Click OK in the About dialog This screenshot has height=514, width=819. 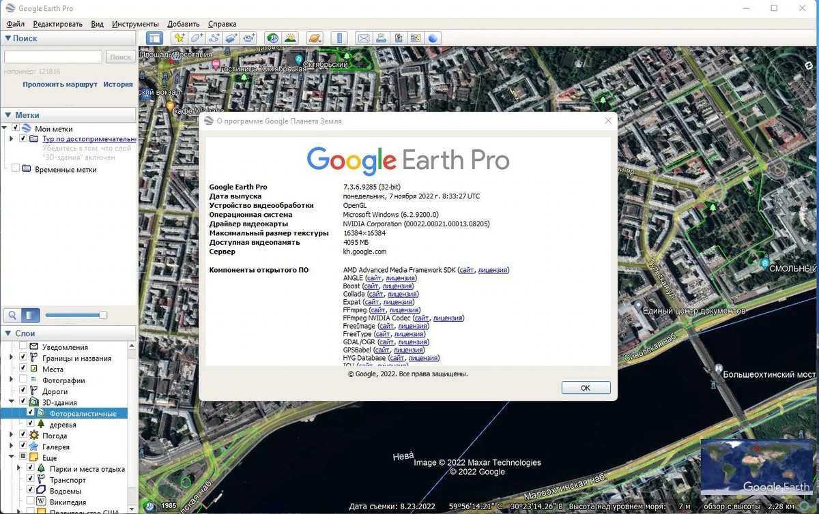tap(586, 387)
